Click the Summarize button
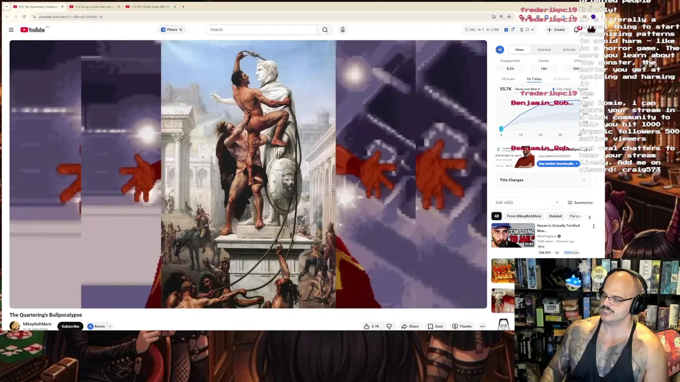This screenshot has height=382, width=680. tap(580, 203)
